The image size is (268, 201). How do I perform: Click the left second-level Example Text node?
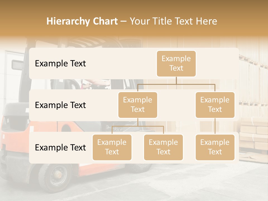point(138,105)
